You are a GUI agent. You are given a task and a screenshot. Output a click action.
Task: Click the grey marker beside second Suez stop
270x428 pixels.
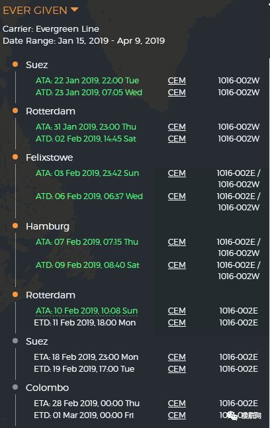pos(15,341)
